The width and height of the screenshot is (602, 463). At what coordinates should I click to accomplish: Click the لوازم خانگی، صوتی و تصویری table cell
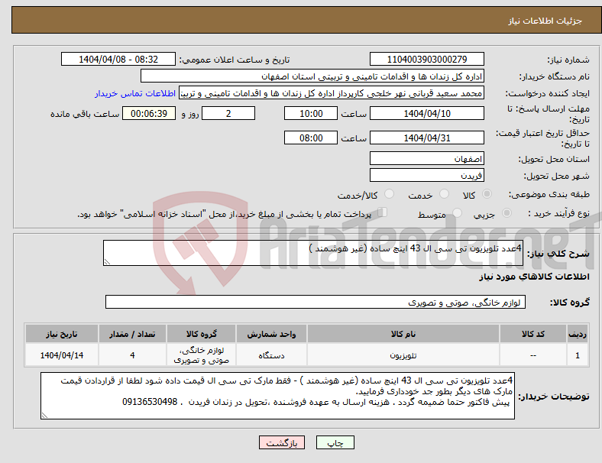coord(201,355)
